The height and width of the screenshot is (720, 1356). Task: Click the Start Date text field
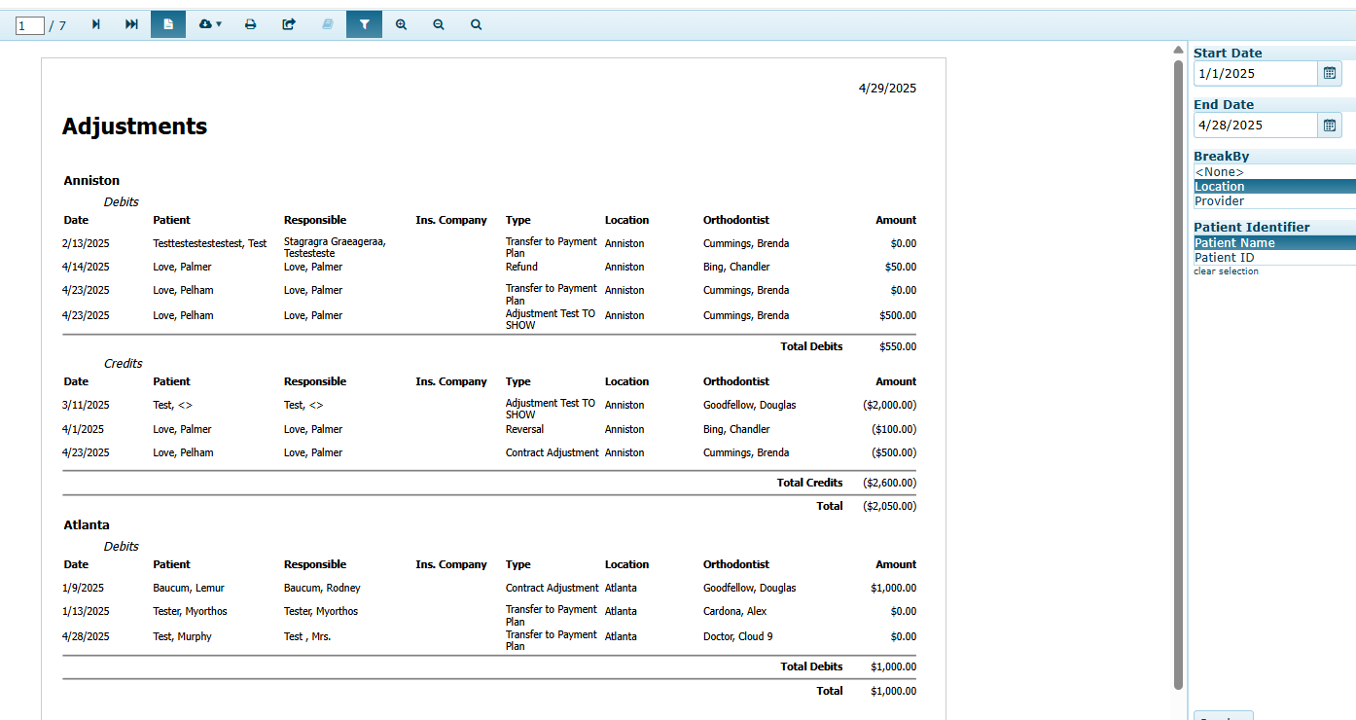1256,73
